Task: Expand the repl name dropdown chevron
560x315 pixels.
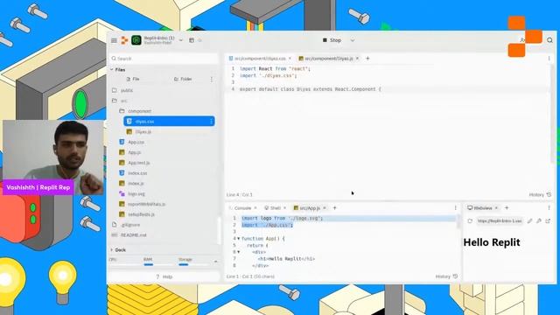Action: [x=181, y=40]
